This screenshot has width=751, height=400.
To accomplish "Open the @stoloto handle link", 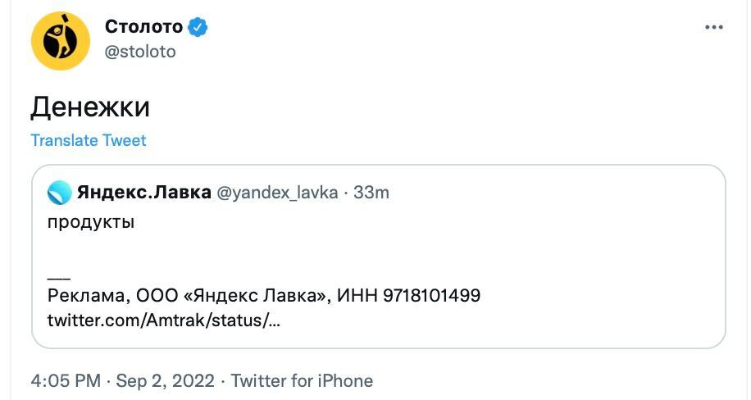I will click(140, 52).
